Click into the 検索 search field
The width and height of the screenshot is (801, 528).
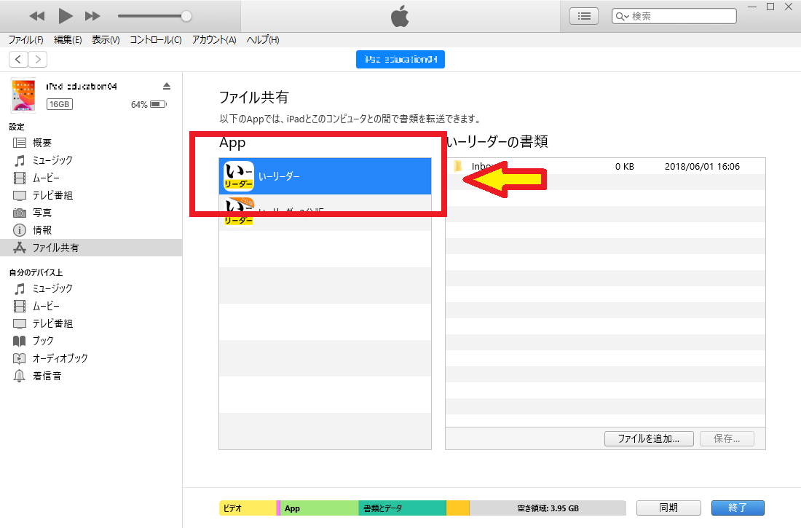point(674,16)
